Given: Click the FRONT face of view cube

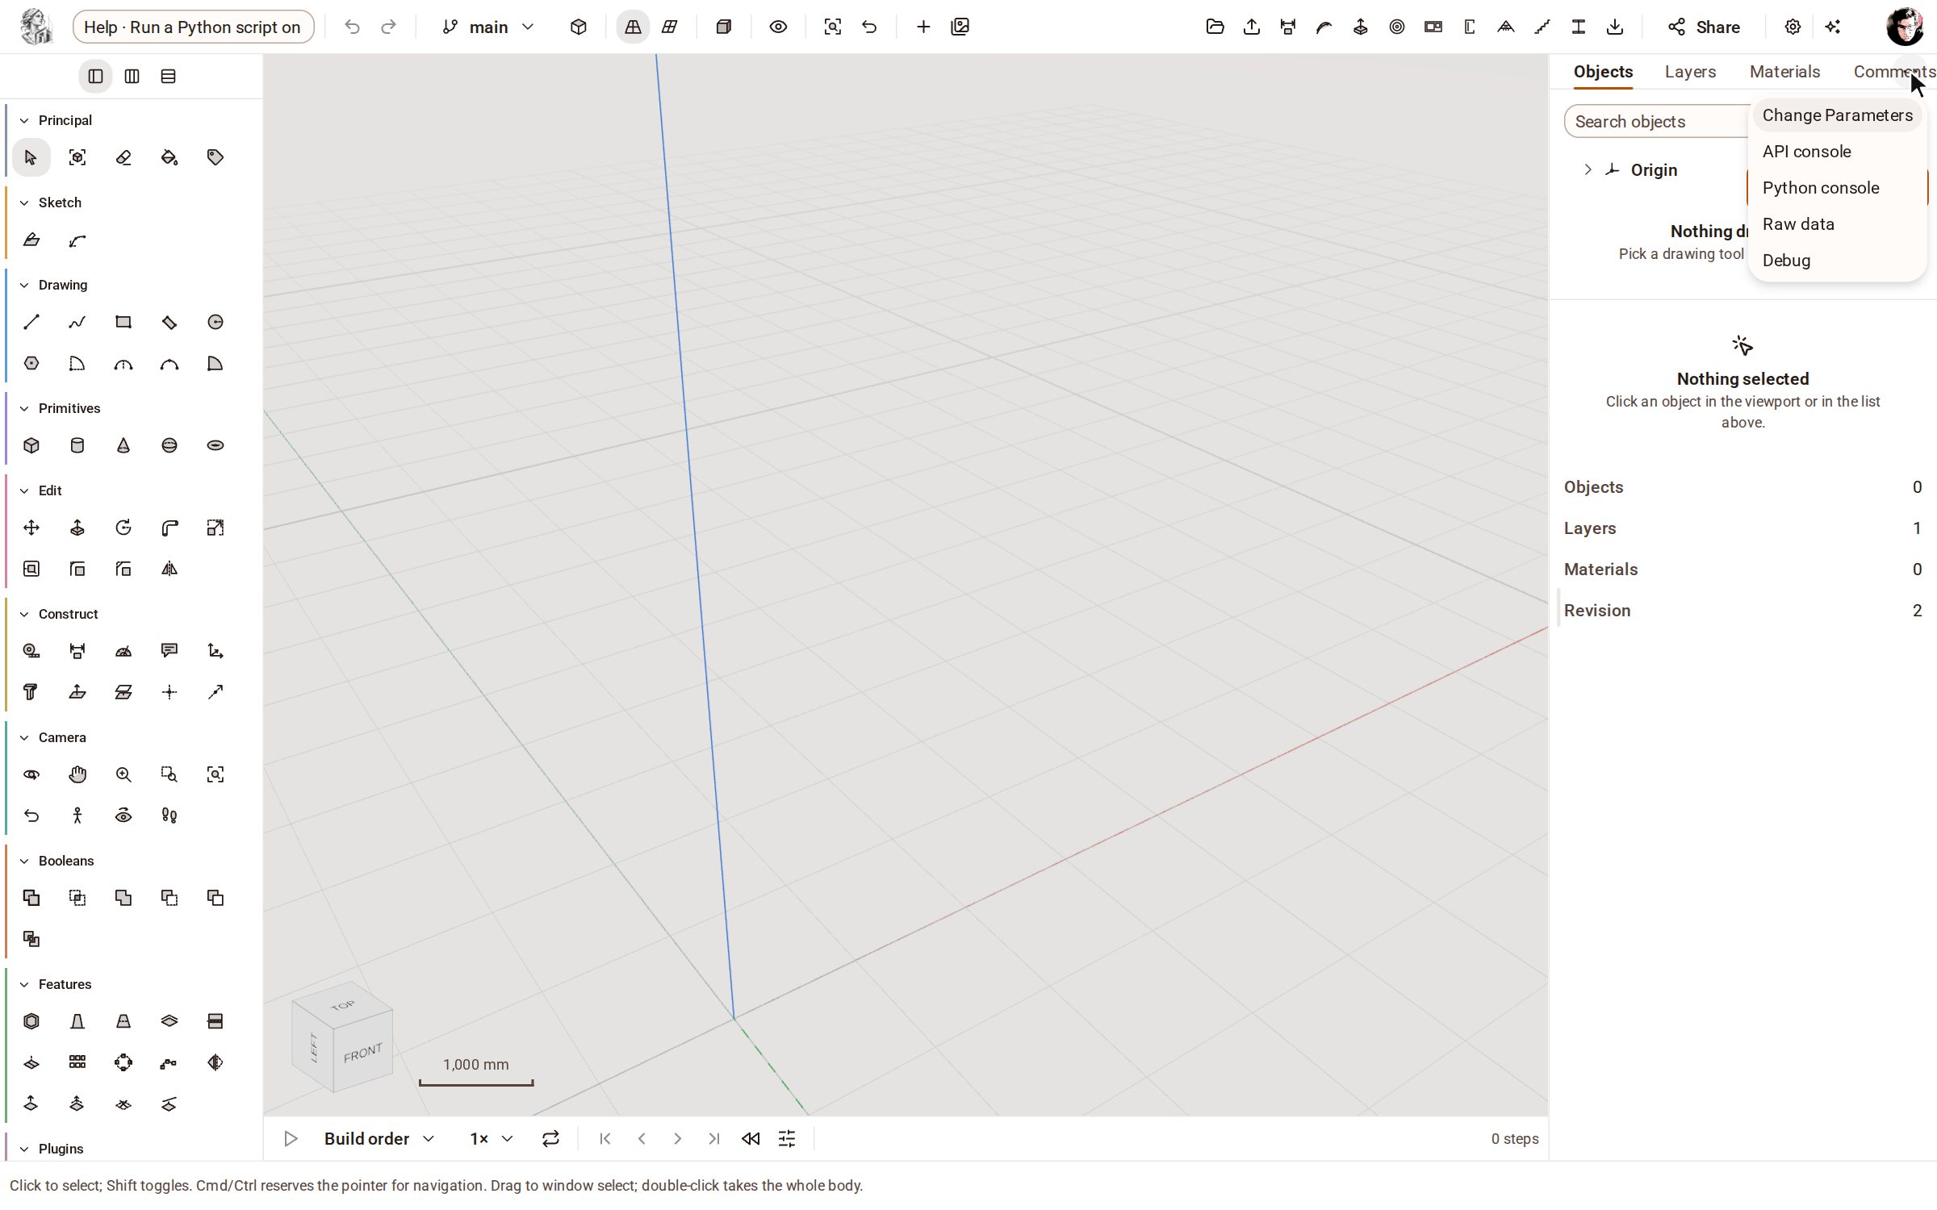Looking at the screenshot, I should point(362,1053).
